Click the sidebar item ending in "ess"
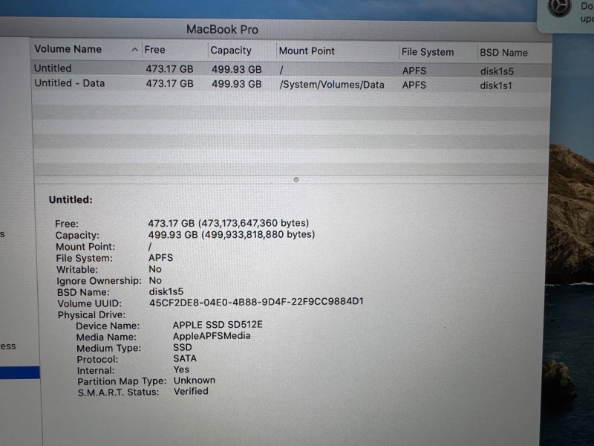The height and width of the screenshot is (446, 594). (x=8, y=346)
